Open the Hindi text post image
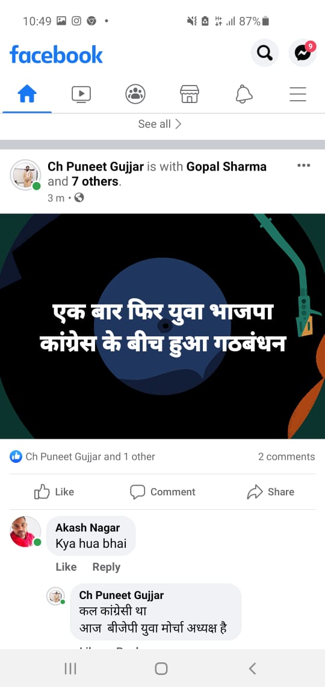The height and width of the screenshot is (687, 325). [x=162, y=327]
